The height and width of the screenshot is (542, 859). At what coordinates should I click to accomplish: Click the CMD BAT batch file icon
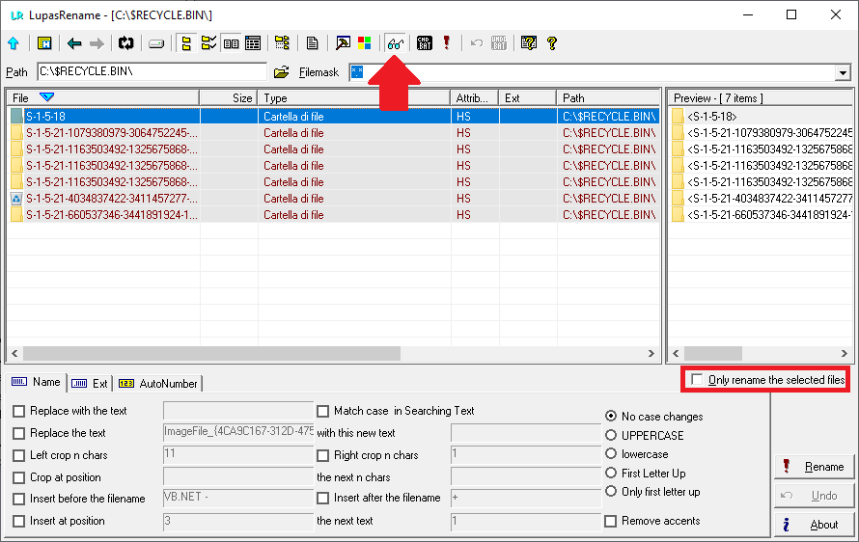pyautogui.click(x=425, y=43)
